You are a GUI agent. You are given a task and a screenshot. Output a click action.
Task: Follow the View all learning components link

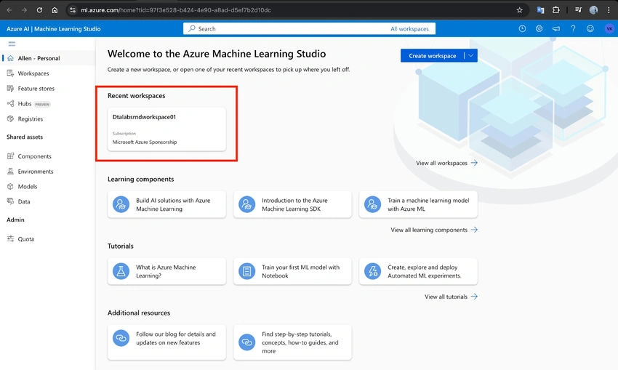pyautogui.click(x=434, y=230)
